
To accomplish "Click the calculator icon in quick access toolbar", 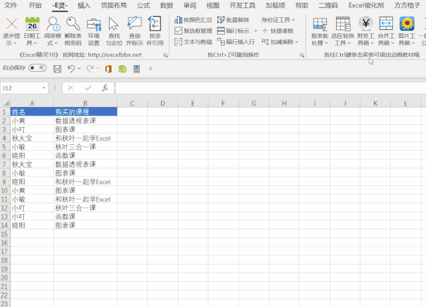I will pyautogui.click(x=136, y=68).
